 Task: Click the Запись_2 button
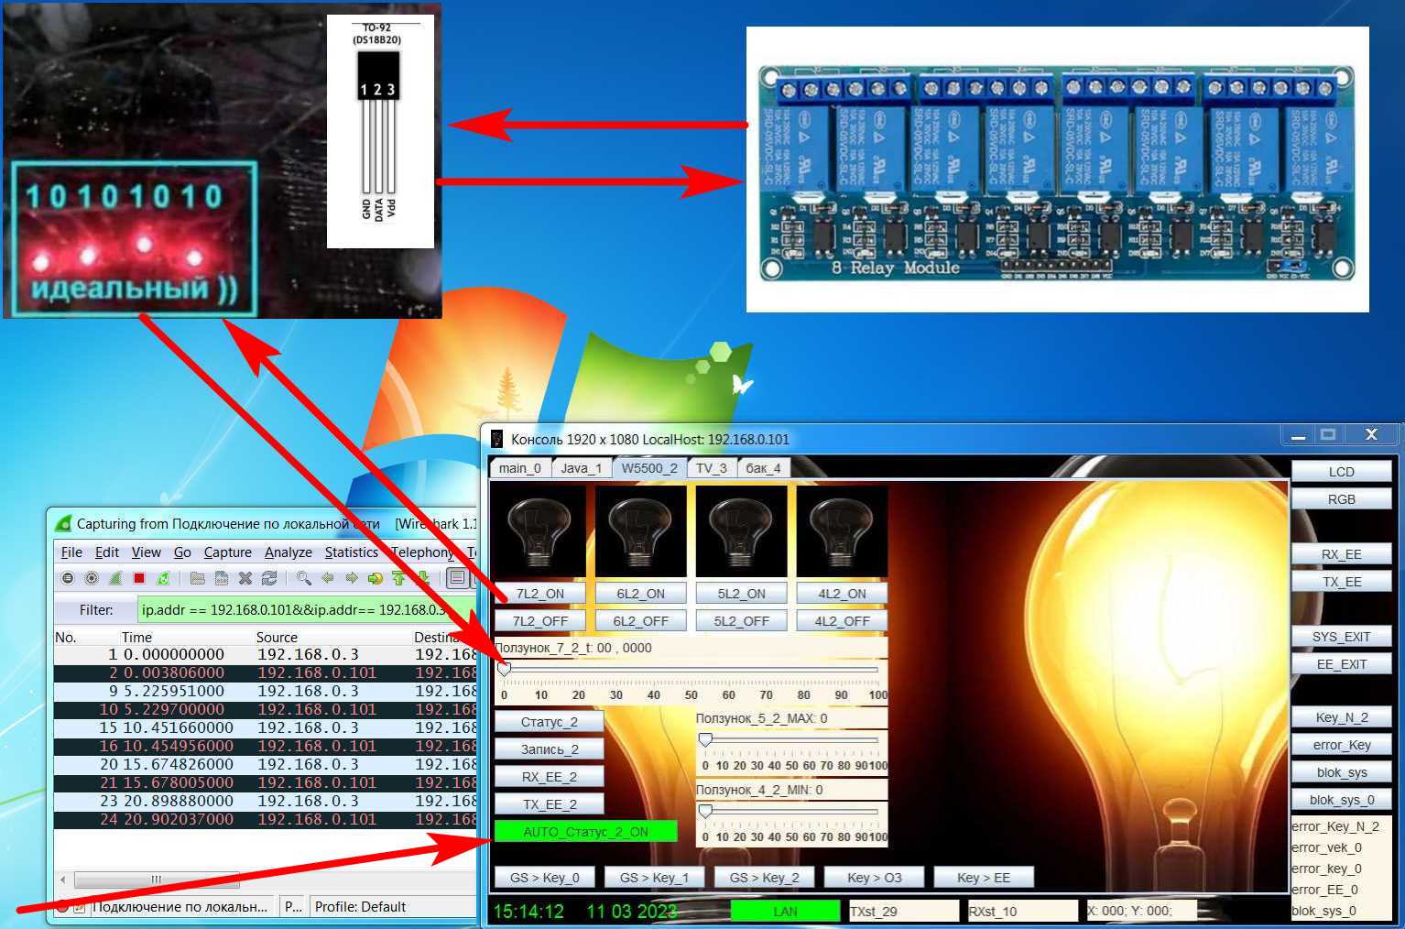pyautogui.click(x=550, y=749)
